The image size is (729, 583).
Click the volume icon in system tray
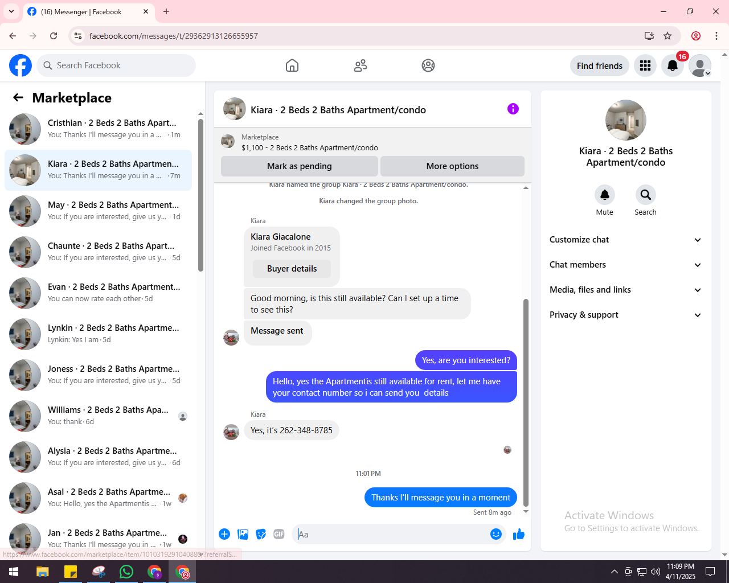click(656, 572)
